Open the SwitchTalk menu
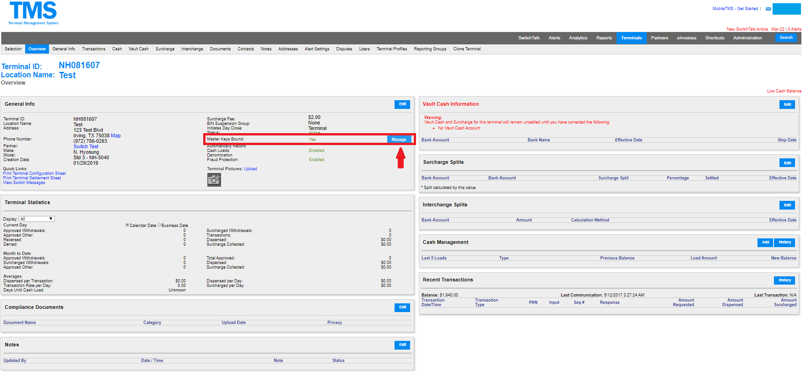This screenshot has height=372, width=806. pyautogui.click(x=529, y=38)
